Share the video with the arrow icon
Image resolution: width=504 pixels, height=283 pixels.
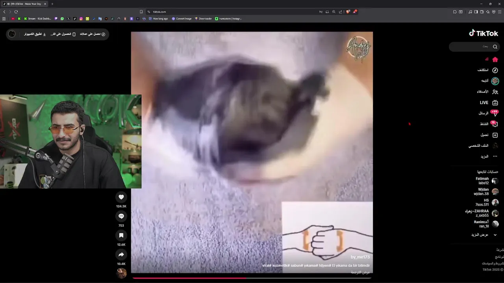click(121, 255)
